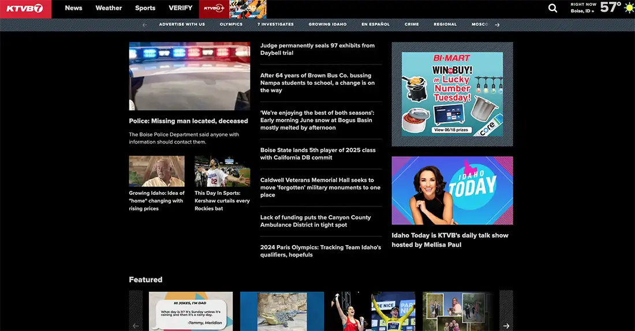Open the News menu
635x331 pixels.
point(73,8)
